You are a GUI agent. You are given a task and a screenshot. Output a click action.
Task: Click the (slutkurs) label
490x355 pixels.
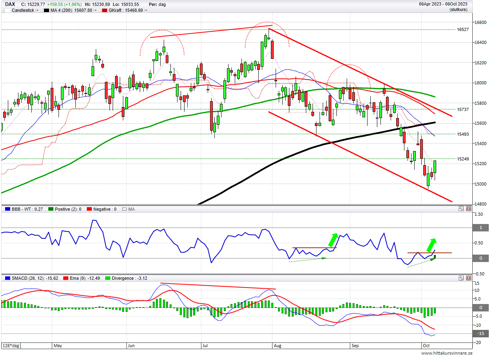tap(459, 9)
